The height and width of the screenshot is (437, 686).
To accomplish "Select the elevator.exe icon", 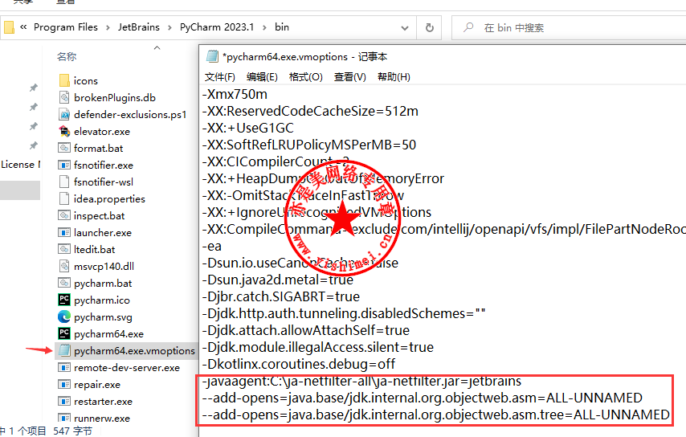I will (64, 131).
